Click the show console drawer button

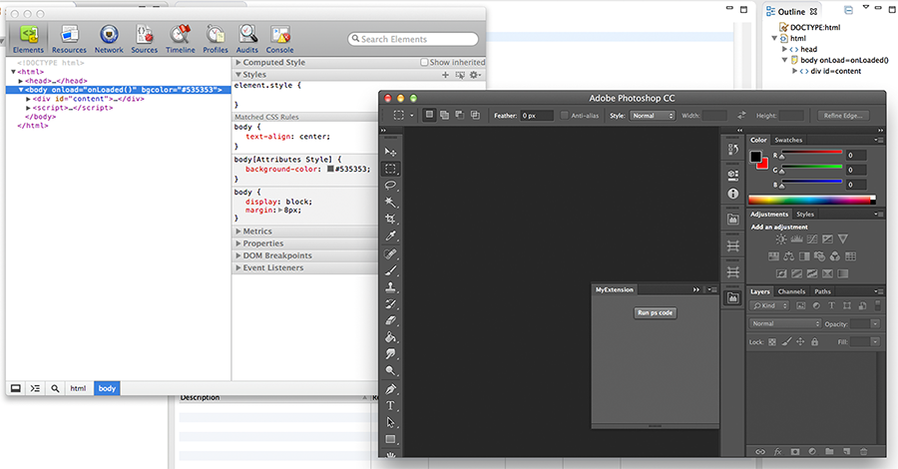coord(36,388)
